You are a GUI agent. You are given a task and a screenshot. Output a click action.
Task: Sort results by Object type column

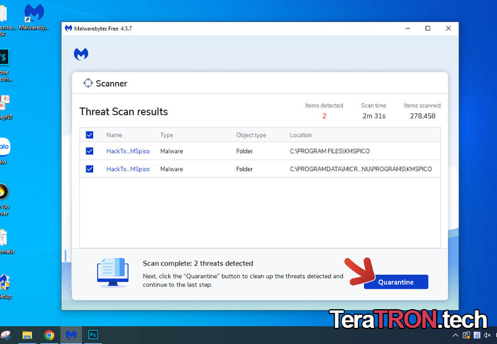point(251,135)
